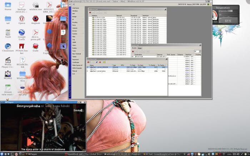Click the taskbar clock showing 03:43
This screenshot has height=156, width=250.
click(x=236, y=154)
